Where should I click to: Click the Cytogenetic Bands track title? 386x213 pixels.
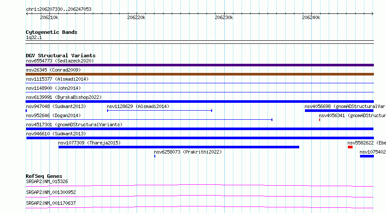click(x=52, y=32)
